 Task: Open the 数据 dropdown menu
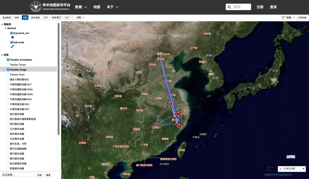click(x=81, y=7)
